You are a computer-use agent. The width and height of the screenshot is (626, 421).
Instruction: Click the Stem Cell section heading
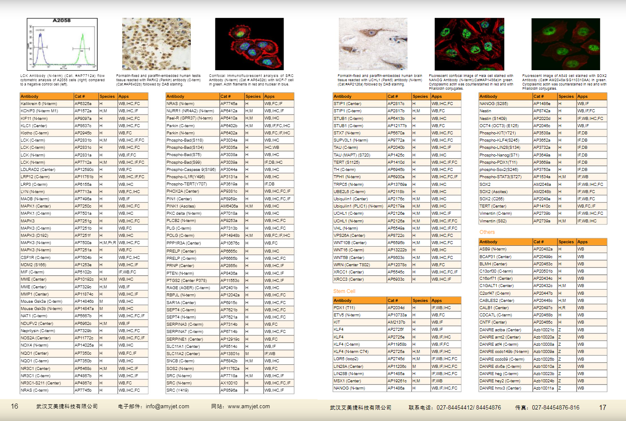(344, 291)
